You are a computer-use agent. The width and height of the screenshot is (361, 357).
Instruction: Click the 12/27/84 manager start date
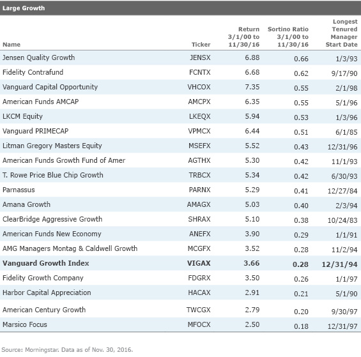[x=342, y=191]
